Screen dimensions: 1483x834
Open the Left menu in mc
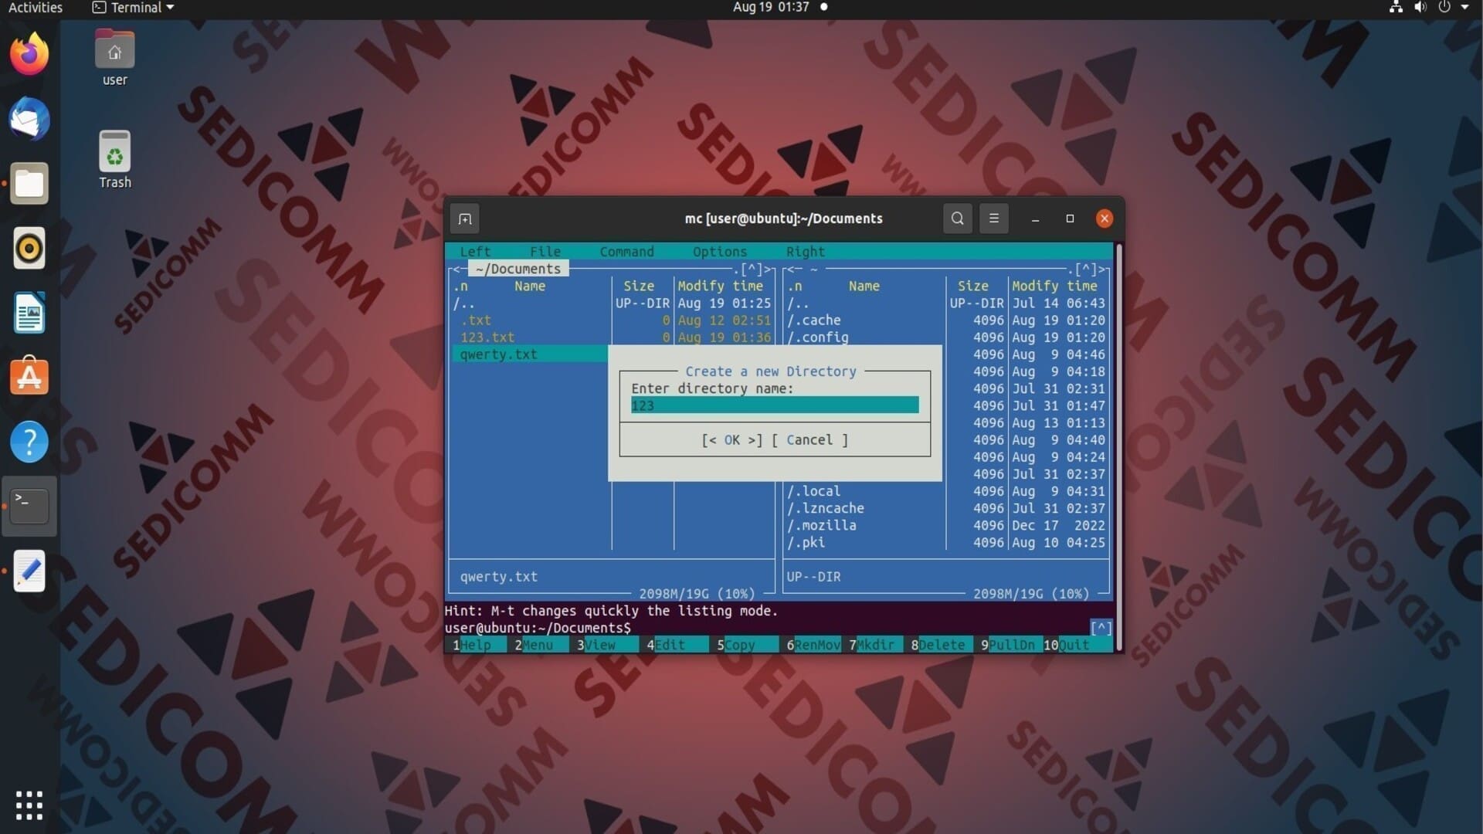click(475, 252)
